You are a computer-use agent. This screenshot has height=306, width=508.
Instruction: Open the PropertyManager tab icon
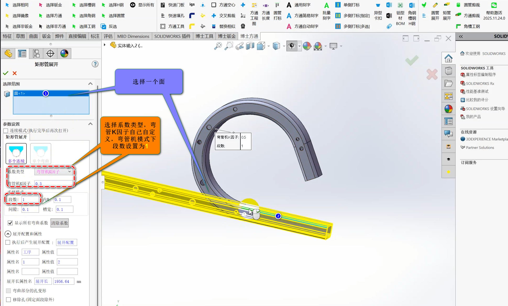(22, 54)
